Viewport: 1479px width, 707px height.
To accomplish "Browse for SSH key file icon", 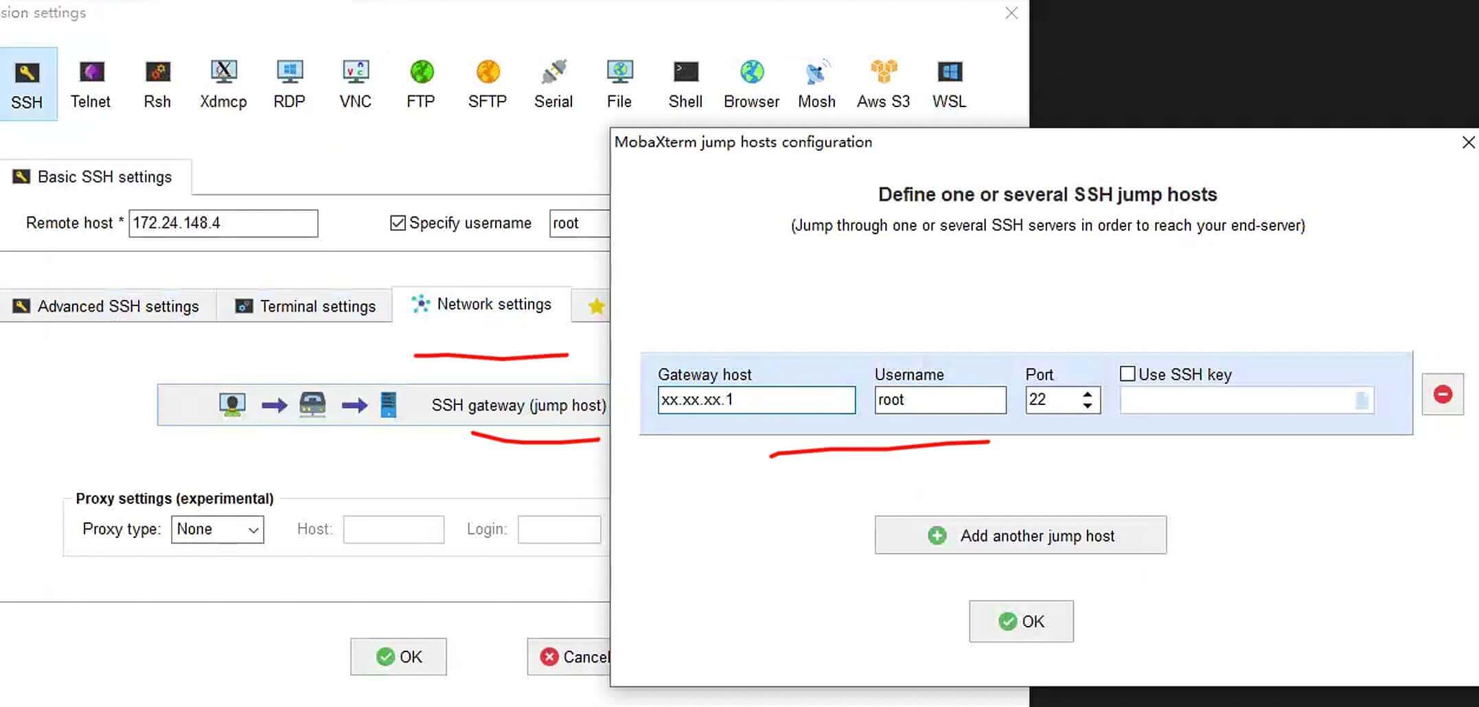I will 1362,400.
